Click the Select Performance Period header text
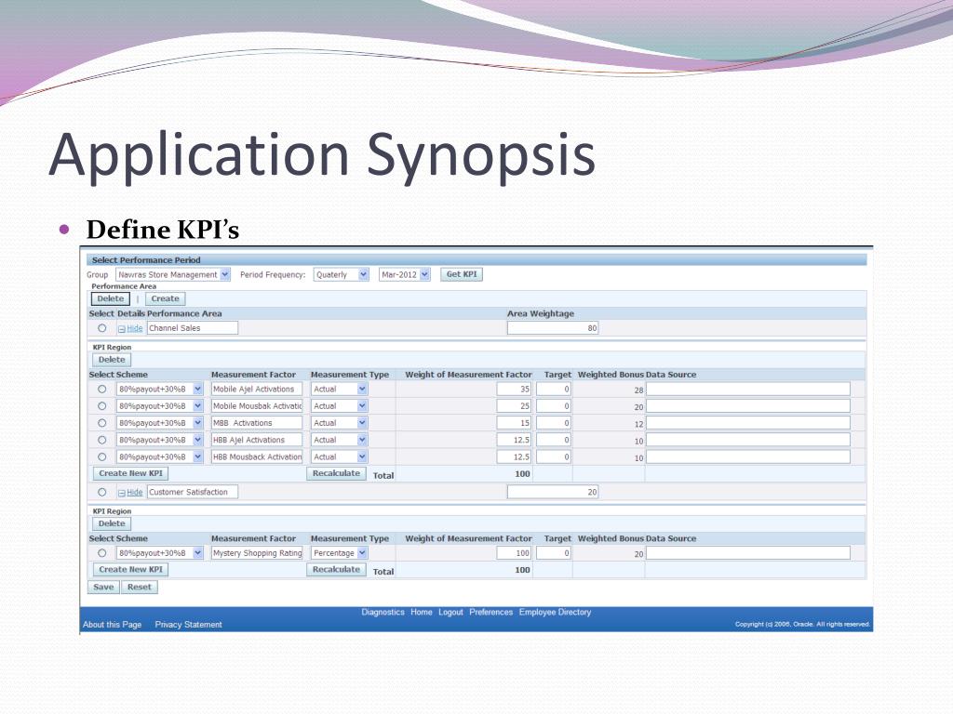Image resolution: width=953 pixels, height=714 pixels. tap(146, 260)
